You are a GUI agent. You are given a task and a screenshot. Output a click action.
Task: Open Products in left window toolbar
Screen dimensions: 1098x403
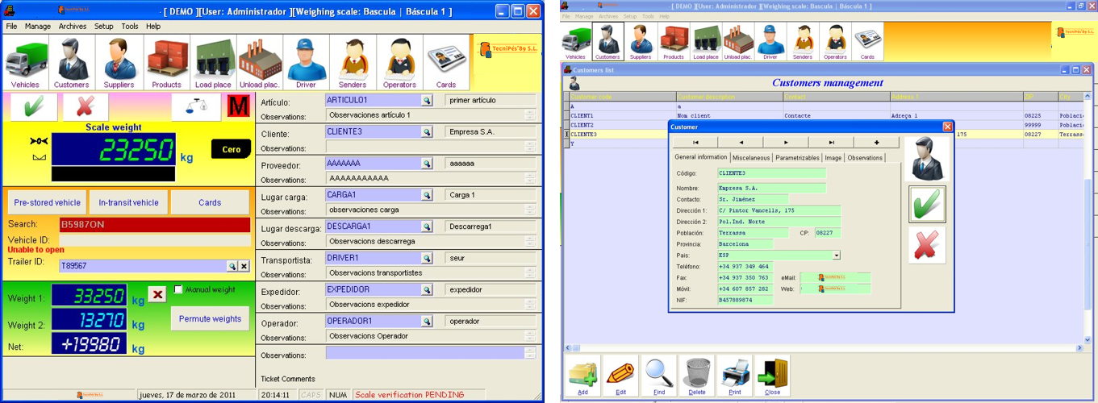(x=166, y=63)
